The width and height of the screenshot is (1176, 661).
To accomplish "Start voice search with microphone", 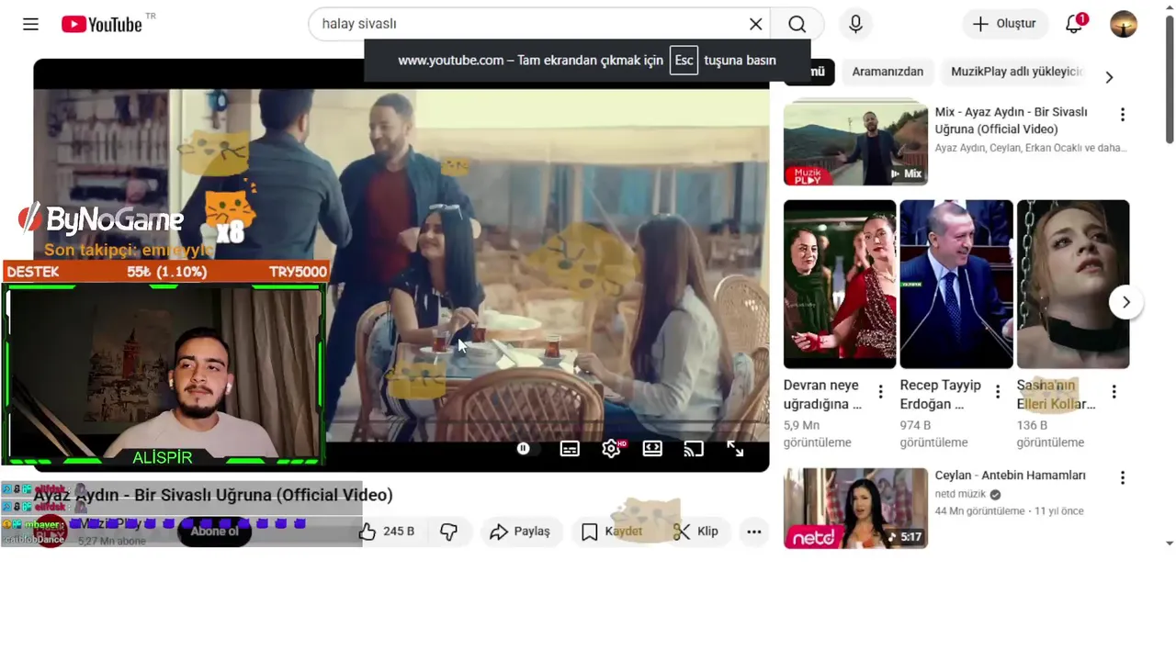I will (x=855, y=24).
